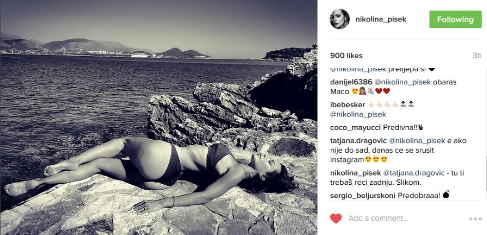Click the black-and-white beach photo
The height and width of the screenshot is (235, 487).
pos(159,117)
